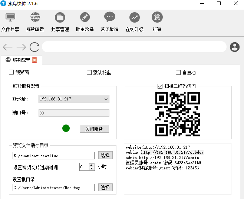Open the 共享管理 share management icon
The image size is (244, 199).
click(60, 17)
